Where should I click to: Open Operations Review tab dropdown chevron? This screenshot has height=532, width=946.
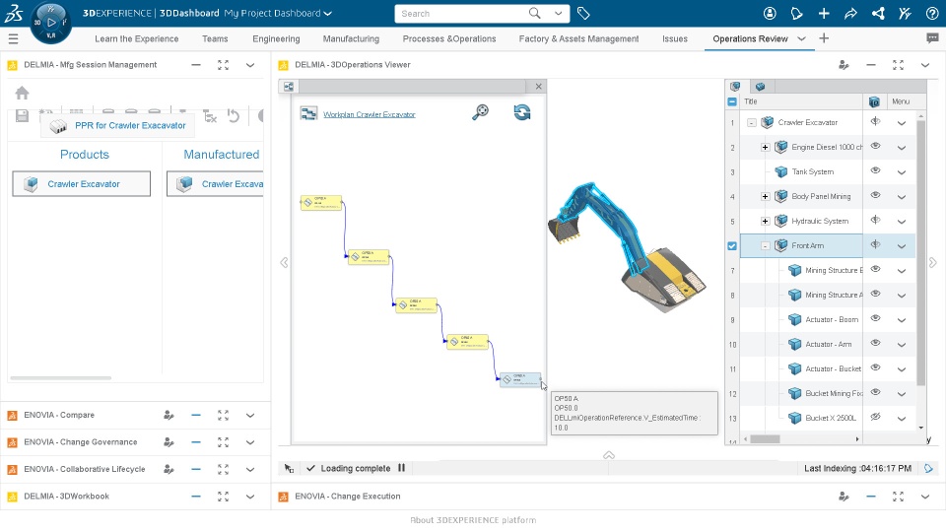[x=801, y=38]
